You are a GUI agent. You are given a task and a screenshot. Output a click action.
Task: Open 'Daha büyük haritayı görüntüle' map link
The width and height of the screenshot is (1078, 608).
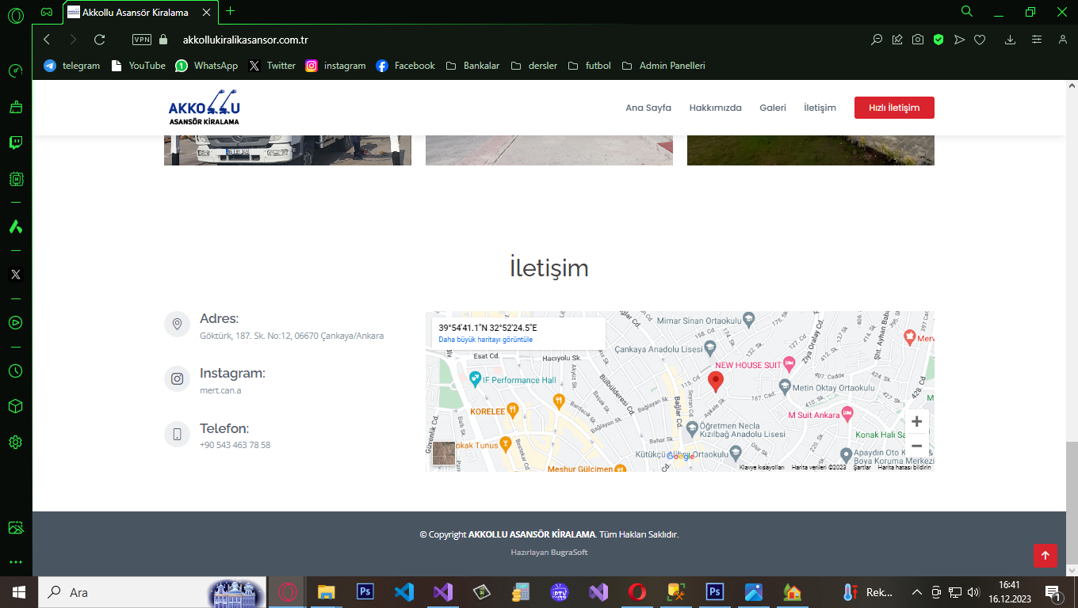click(485, 340)
